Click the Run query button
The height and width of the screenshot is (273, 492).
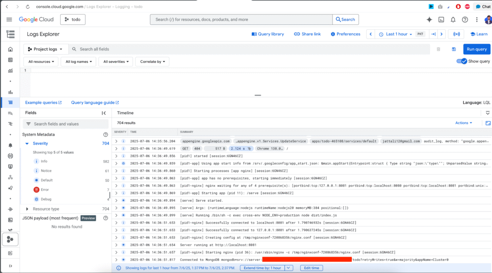coord(477,49)
